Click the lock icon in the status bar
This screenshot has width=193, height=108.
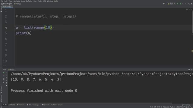coord(191,107)
